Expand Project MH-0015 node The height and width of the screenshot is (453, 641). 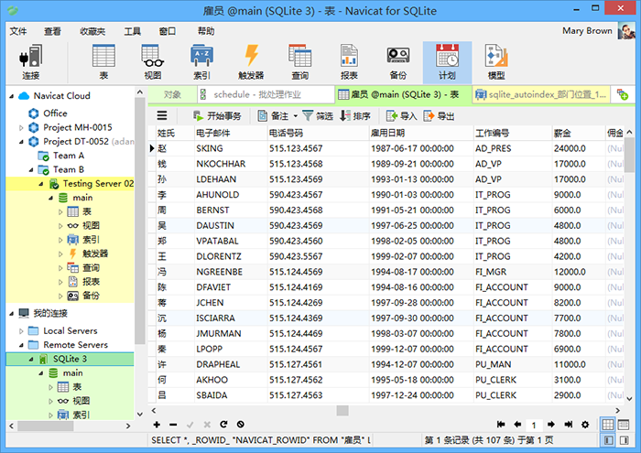point(21,128)
